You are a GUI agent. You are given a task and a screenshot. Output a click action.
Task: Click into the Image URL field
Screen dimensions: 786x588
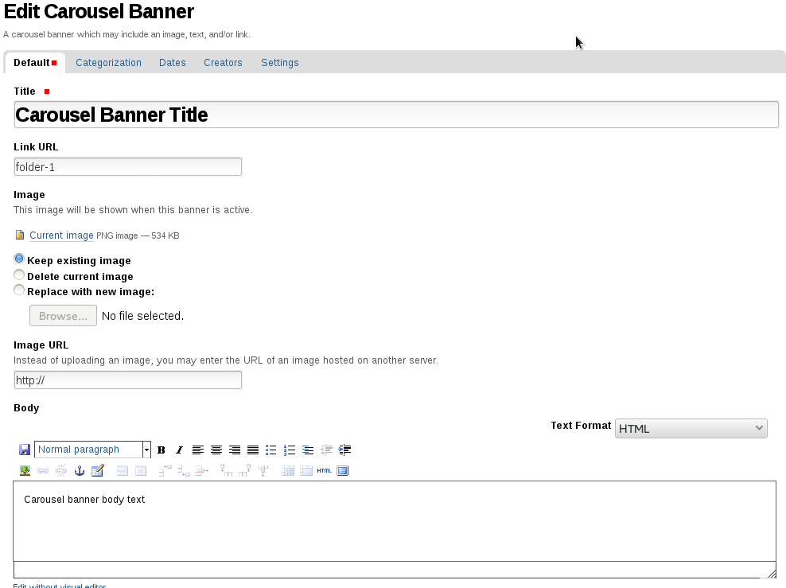click(x=128, y=380)
